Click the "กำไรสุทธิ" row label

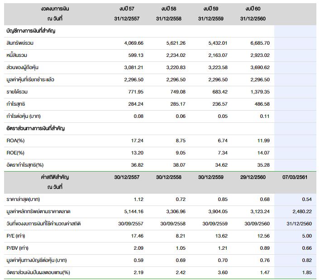click(16, 104)
